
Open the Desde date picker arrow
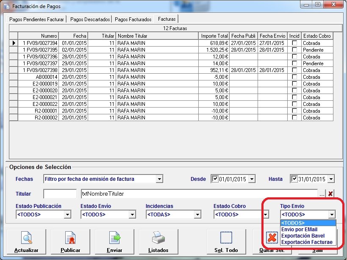(x=252, y=179)
